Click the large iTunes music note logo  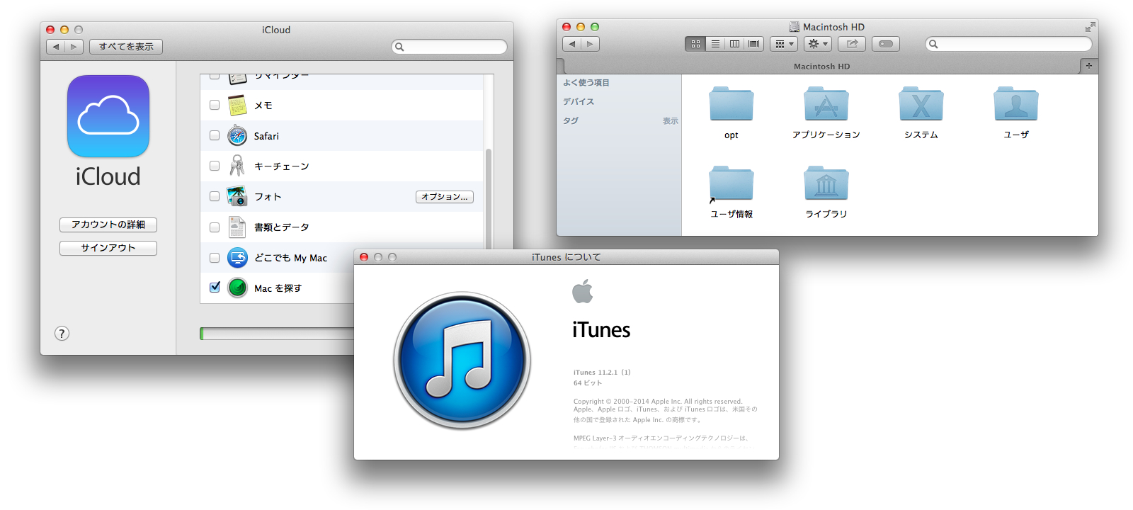pos(462,360)
